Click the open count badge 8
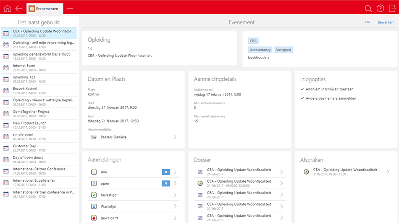This screenshot has width=399, height=223. pyautogui.click(x=166, y=183)
